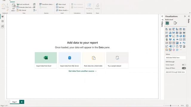Select the Power Automate visual

click(177, 50)
